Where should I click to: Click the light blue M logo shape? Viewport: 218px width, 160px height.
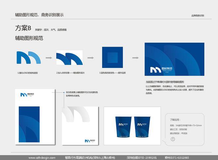[29, 58]
